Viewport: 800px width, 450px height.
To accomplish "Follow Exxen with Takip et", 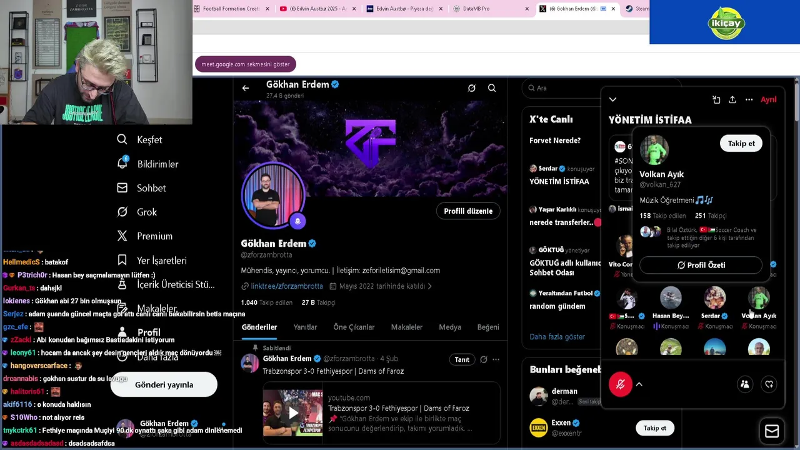I will pos(655,428).
